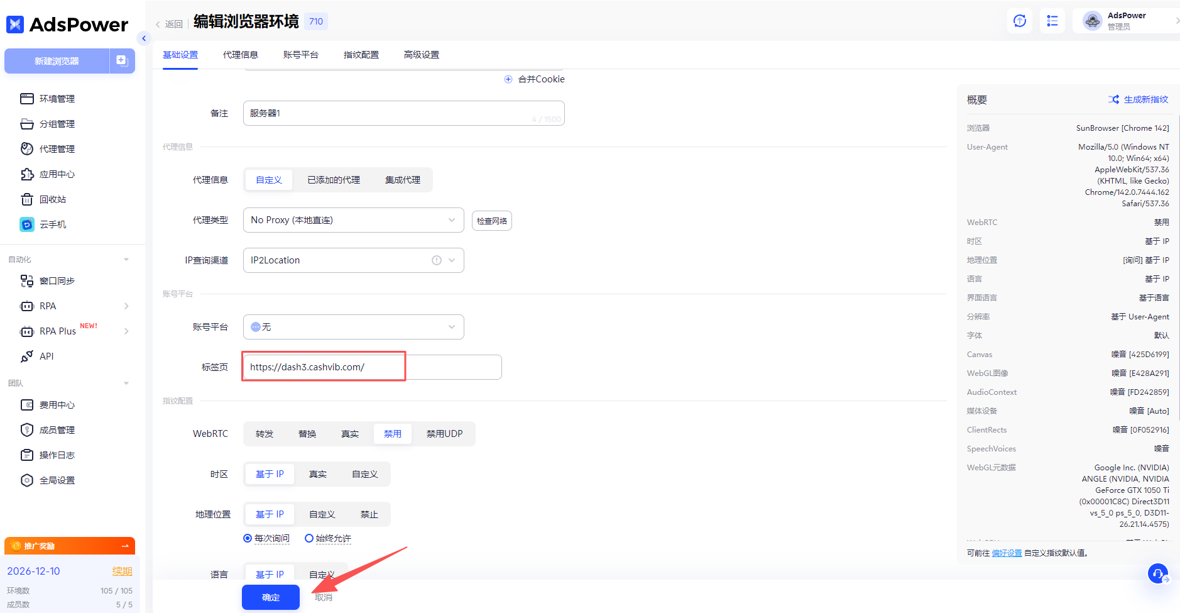Open the API section
This screenshot has width=1180, height=613.
click(x=46, y=356)
